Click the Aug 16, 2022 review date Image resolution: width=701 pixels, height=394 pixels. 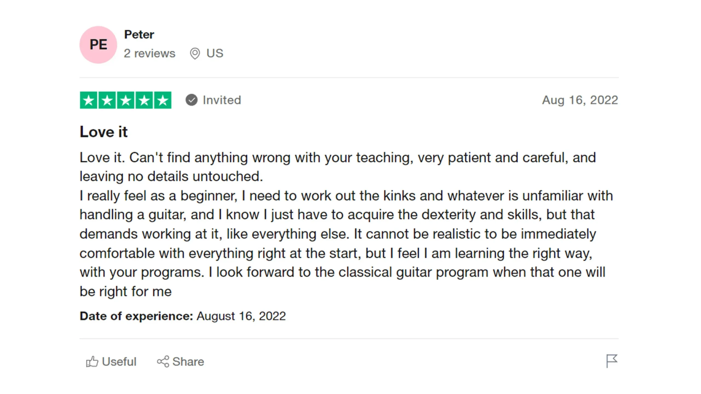[x=580, y=100]
